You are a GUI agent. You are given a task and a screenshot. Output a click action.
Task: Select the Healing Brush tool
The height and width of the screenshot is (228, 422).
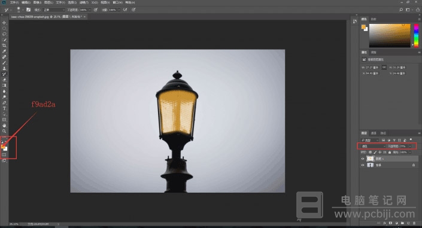(x=4, y=57)
